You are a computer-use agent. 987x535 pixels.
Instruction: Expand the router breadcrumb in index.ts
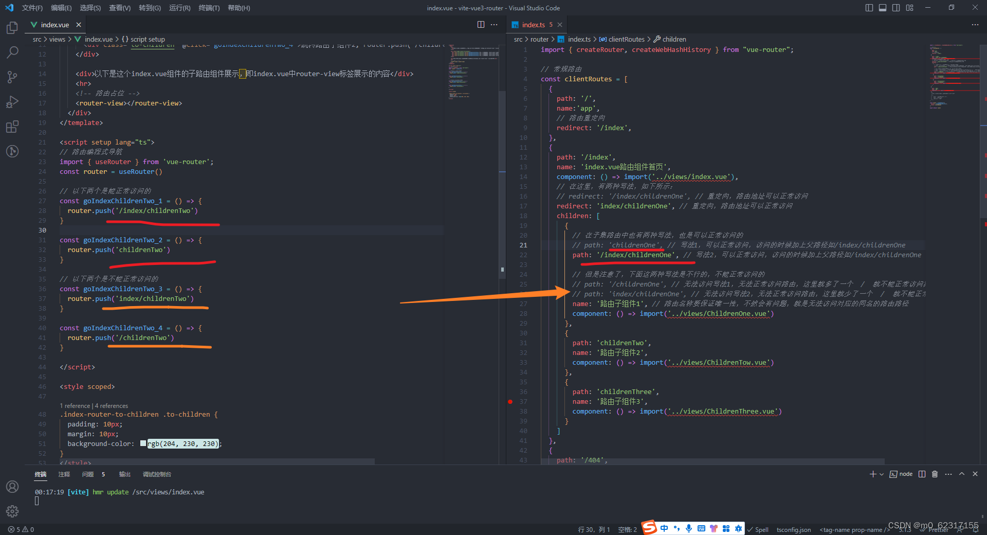[x=539, y=39]
